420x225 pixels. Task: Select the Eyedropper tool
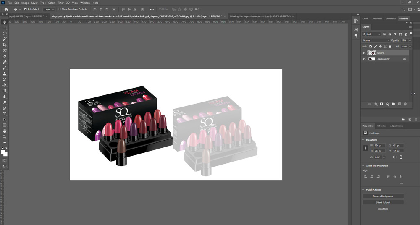[5, 56]
